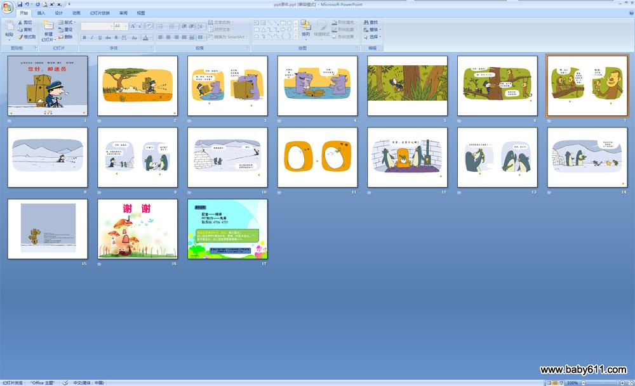Viewport: 635px width, 386px height.
Task: Open the Font dialog launcher (字体)
Action: (x=151, y=48)
